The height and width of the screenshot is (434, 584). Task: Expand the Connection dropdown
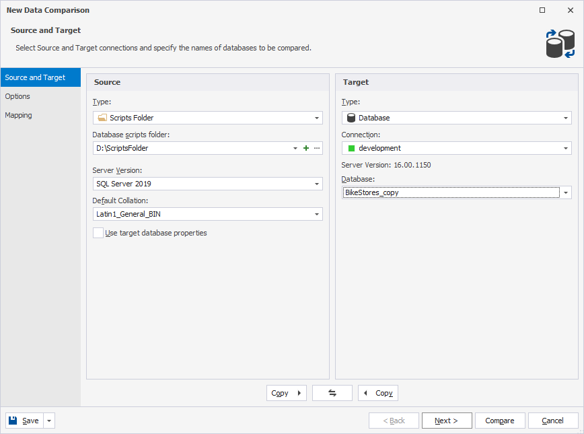click(x=565, y=148)
